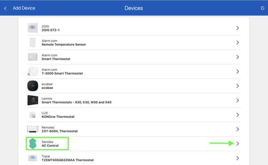Image resolution: width=268 pixels, height=165 pixels.
Task: Click the LUX KONOzw thermostat image
Action: tap(33, 114)
